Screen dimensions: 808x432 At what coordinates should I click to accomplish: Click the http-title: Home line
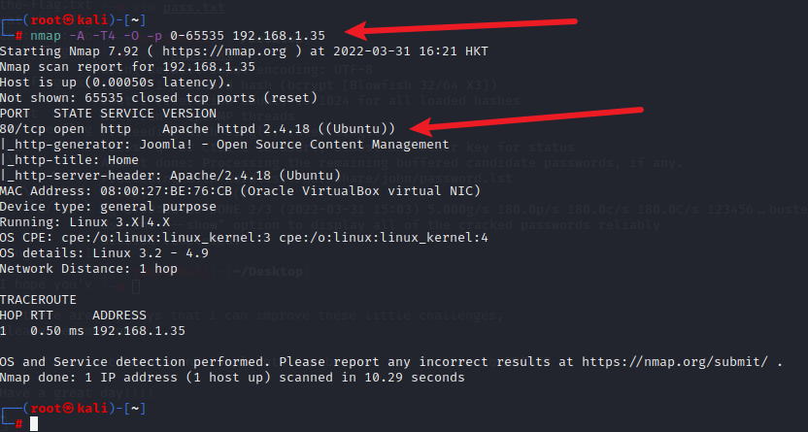pos(69,160)
